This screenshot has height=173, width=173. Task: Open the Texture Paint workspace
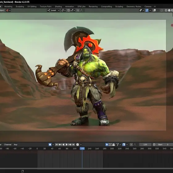(x=46, y=6)
